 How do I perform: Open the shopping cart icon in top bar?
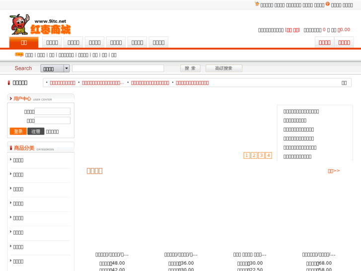coord(257,4)
